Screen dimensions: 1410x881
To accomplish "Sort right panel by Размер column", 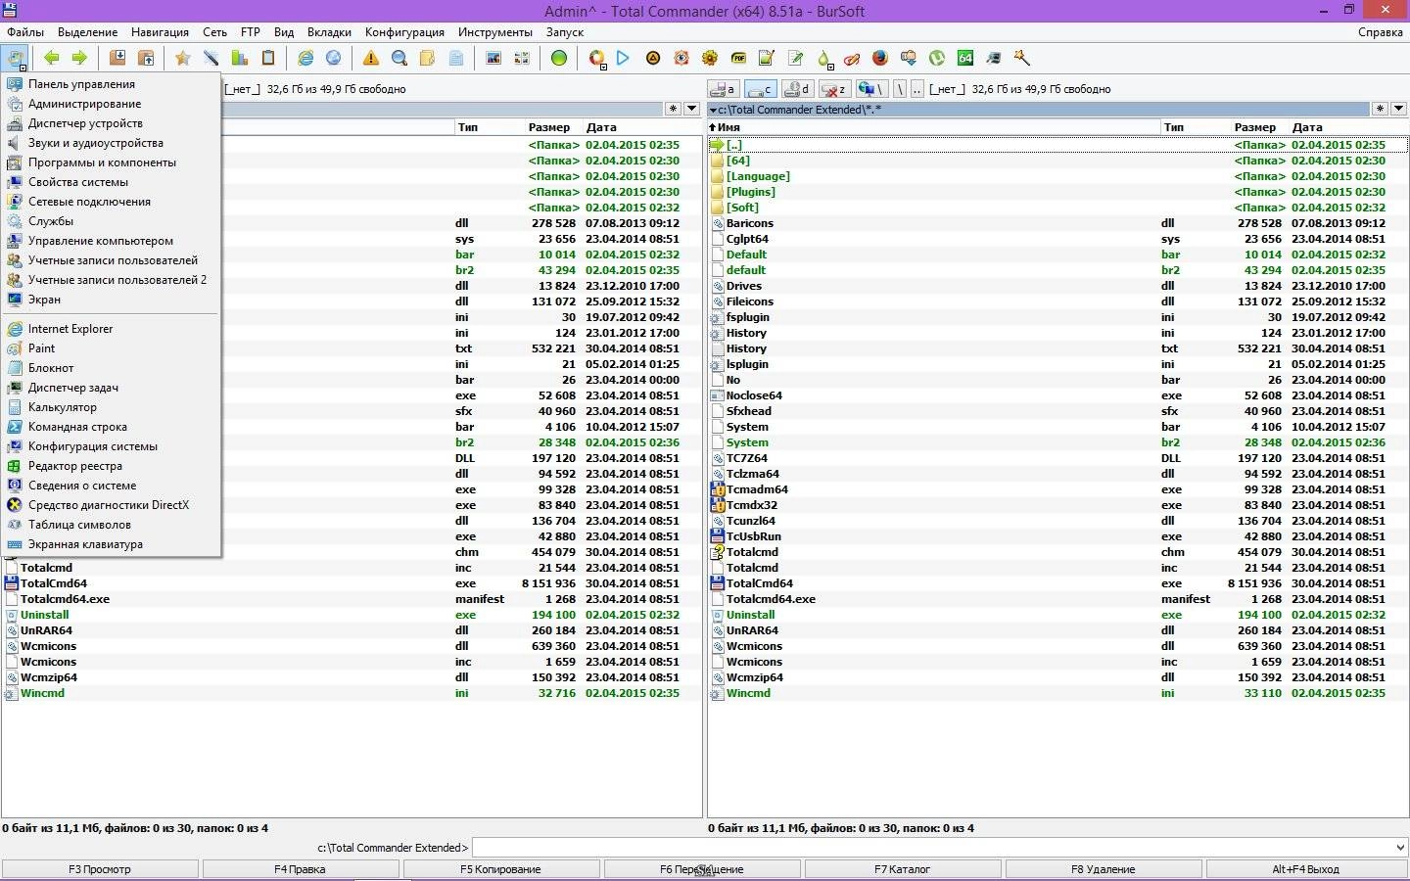I will (x=1254, y=127).
